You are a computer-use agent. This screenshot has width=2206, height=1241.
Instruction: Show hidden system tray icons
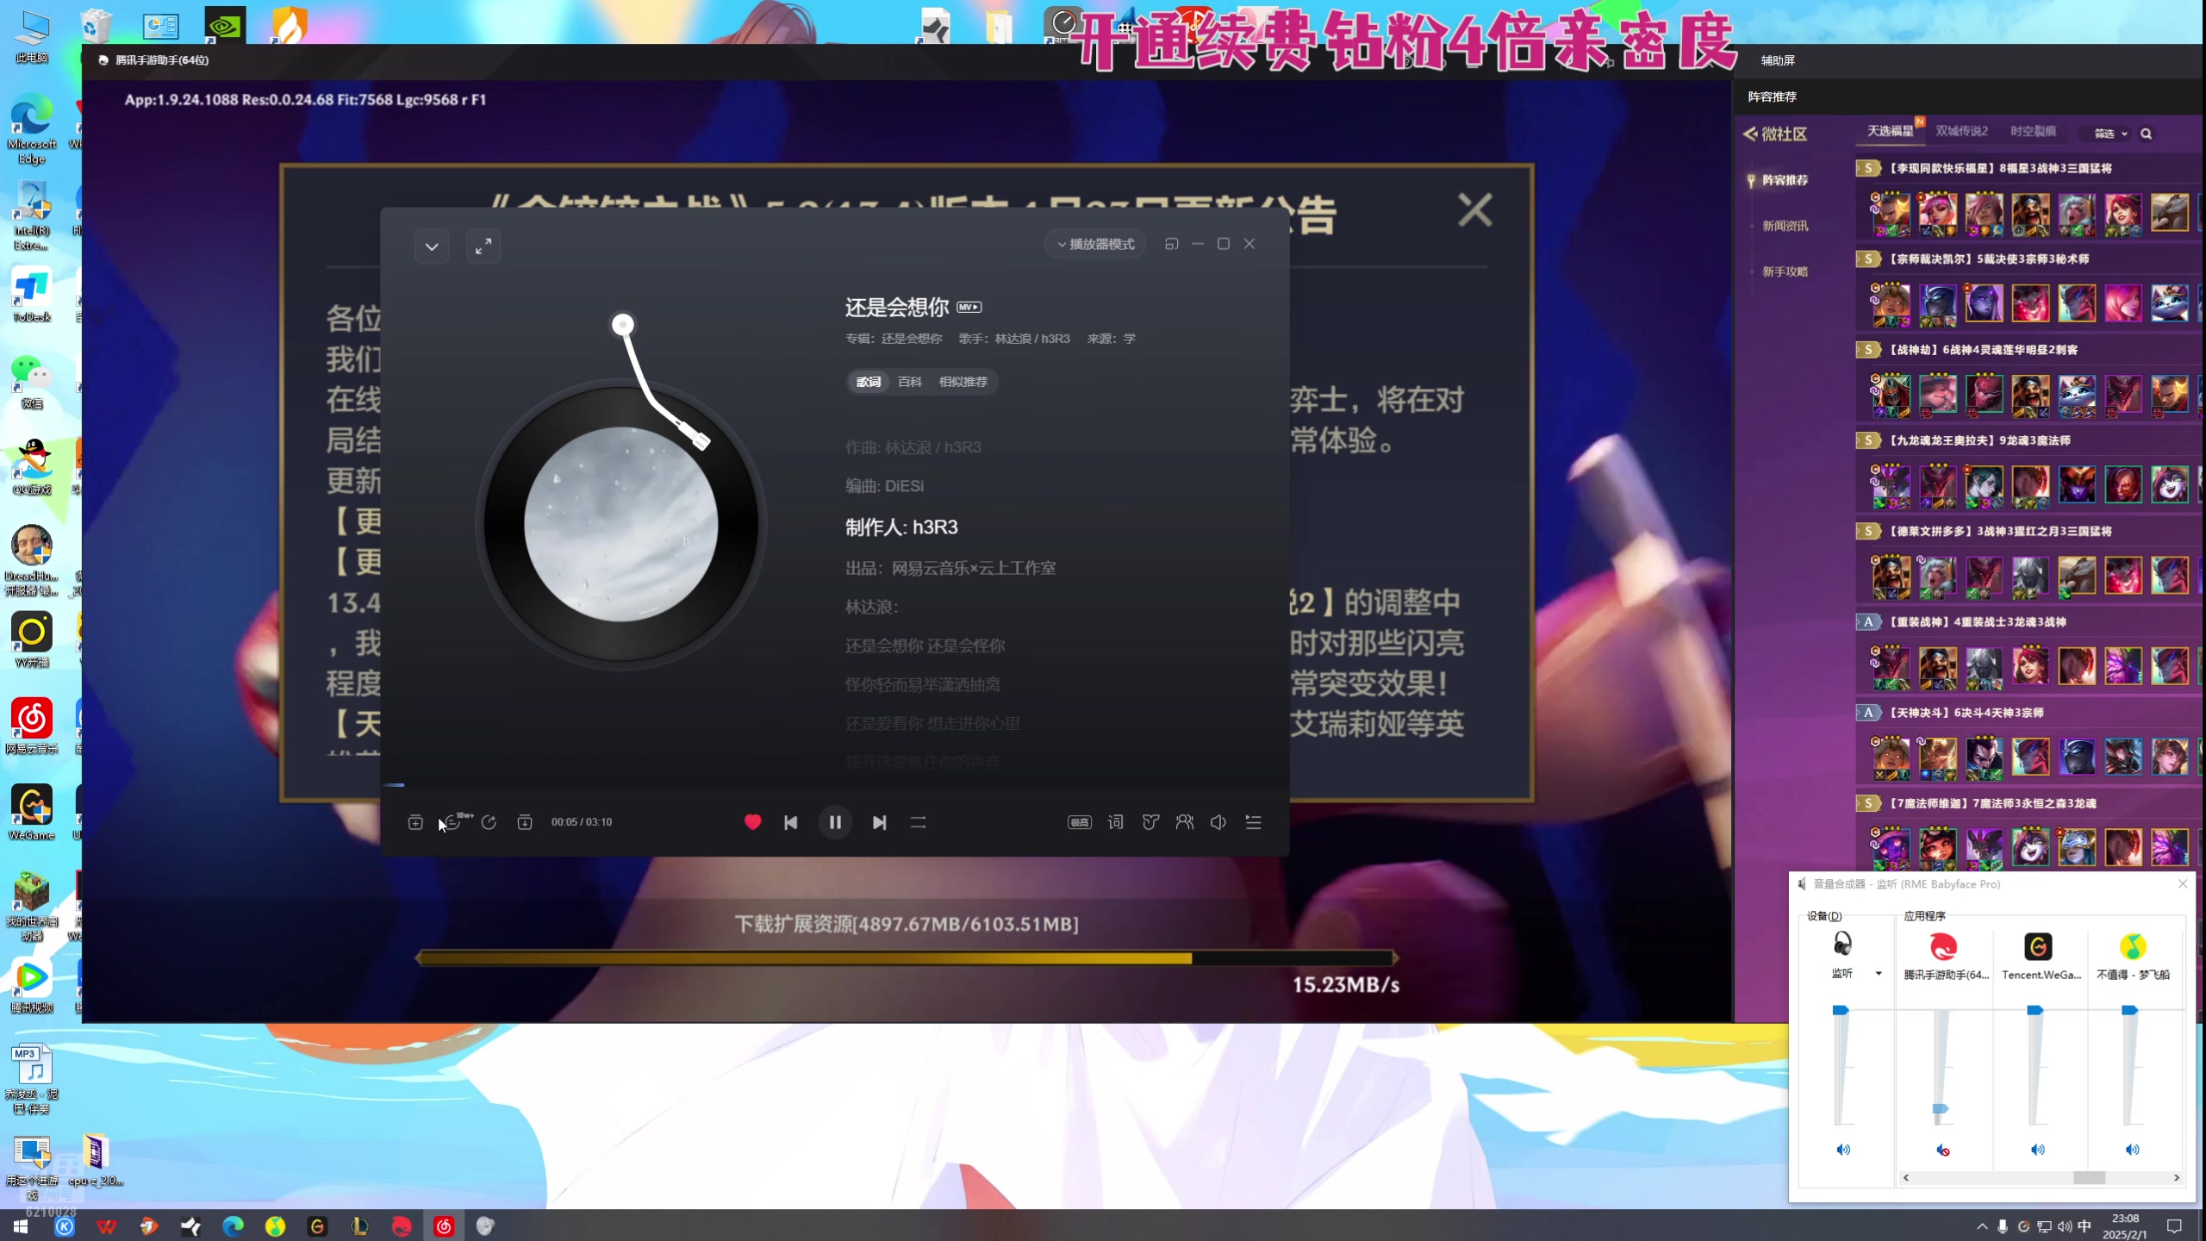[x=1982, y=1226]
